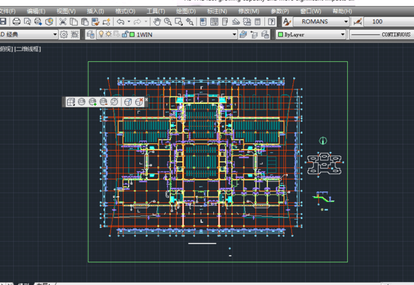This screenshot has height=285, width=414.
Task: Close the floating visual styles toolbar
Action: click(x=146, y=101)
